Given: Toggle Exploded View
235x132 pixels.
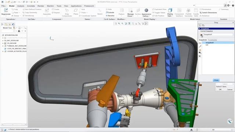Looking at the screenshot, I should 159,9.
